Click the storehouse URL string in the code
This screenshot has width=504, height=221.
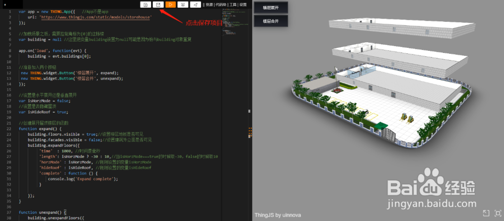tap(95, 17)
